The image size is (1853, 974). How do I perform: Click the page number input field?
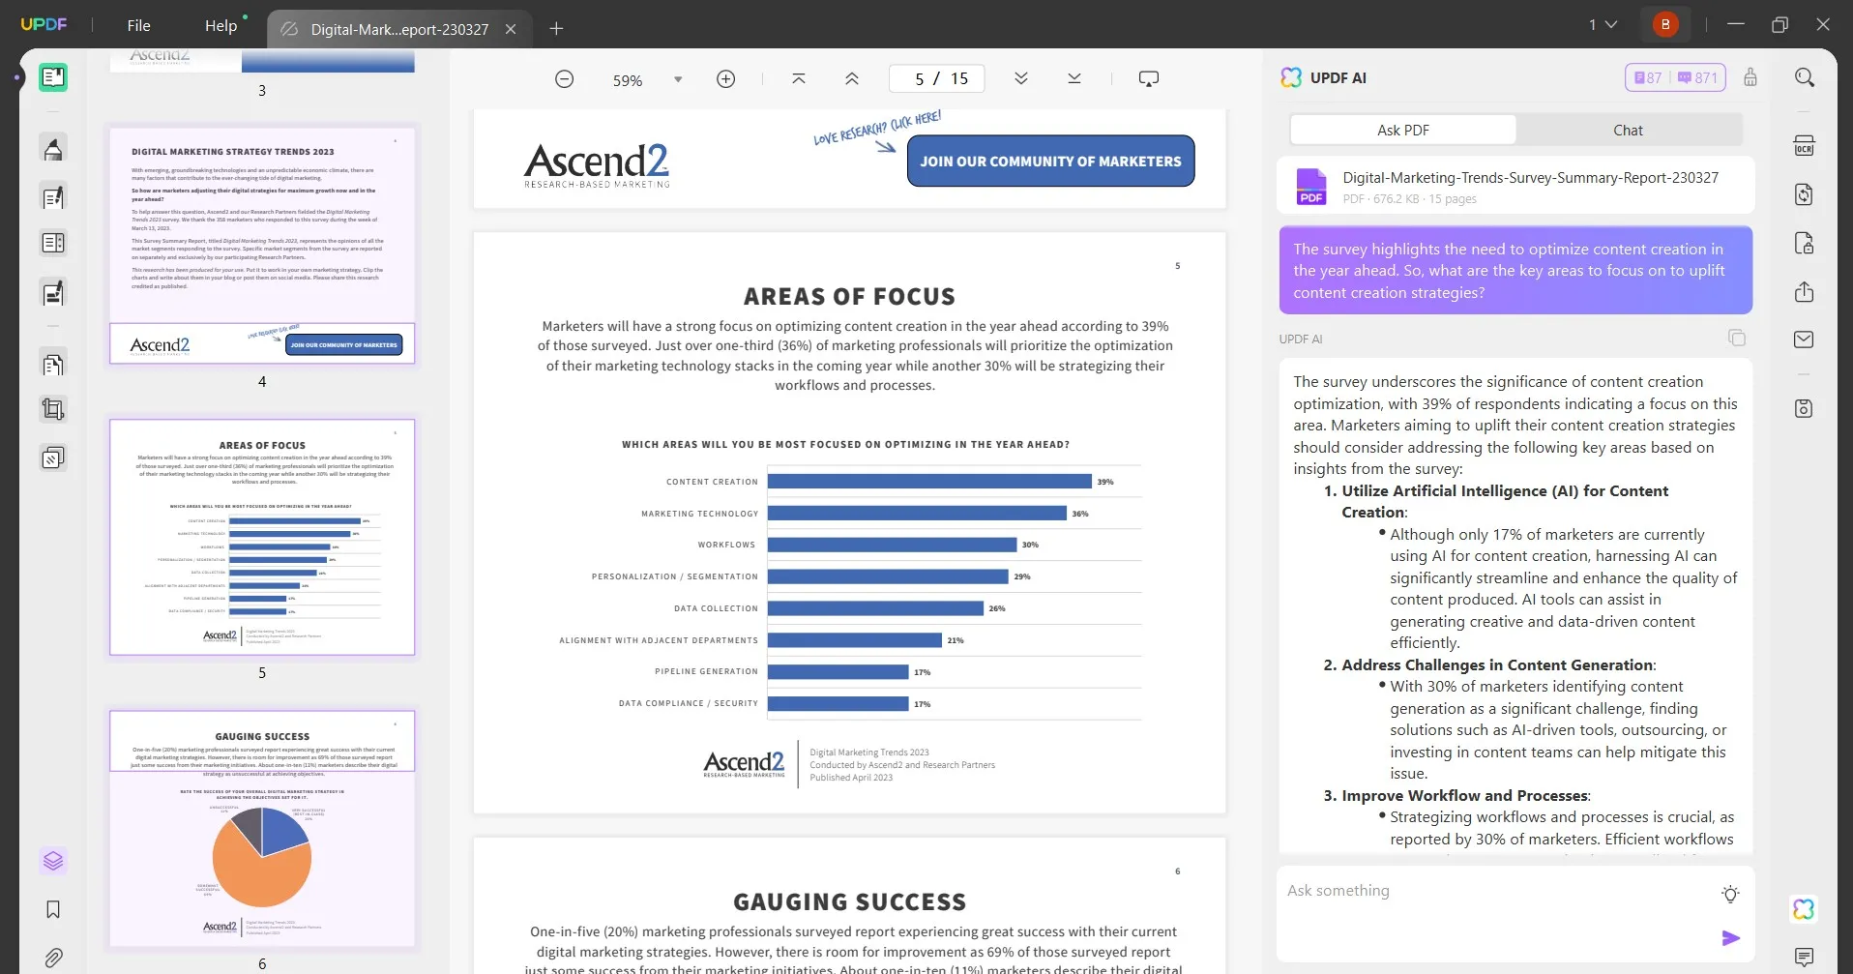(937, 78)
